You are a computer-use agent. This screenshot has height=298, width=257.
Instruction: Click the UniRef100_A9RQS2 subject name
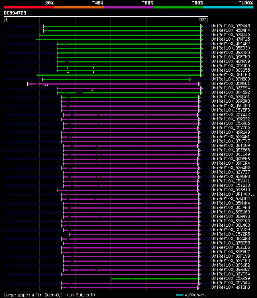[230, 119]
